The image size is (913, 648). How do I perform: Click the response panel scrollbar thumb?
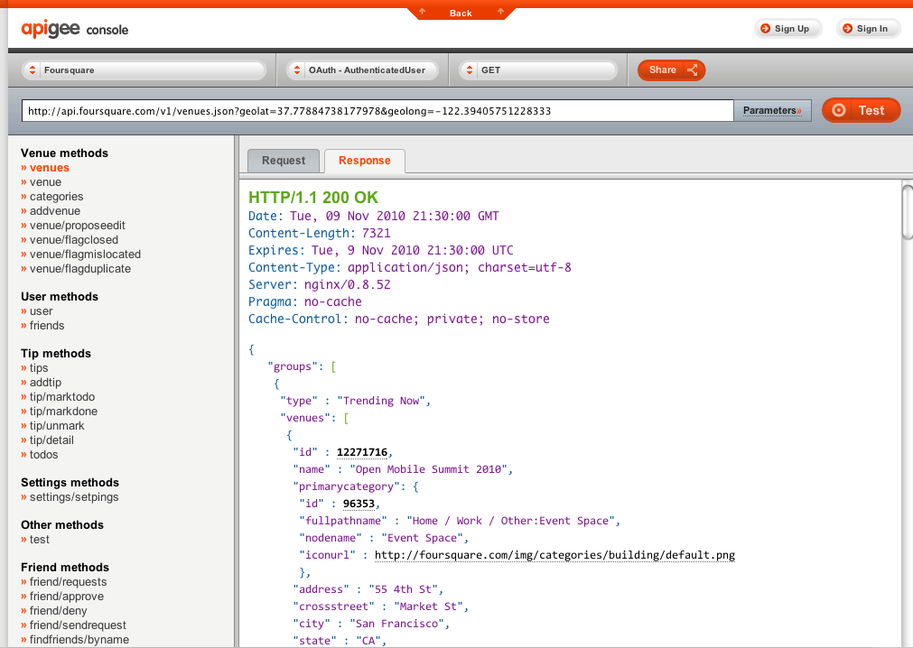(908, 212)
